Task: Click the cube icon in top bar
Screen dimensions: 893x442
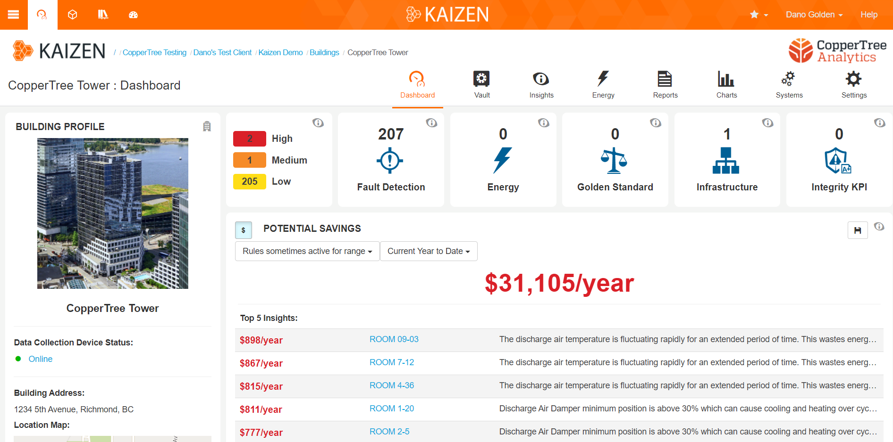Action: click(x=72, y=15)
